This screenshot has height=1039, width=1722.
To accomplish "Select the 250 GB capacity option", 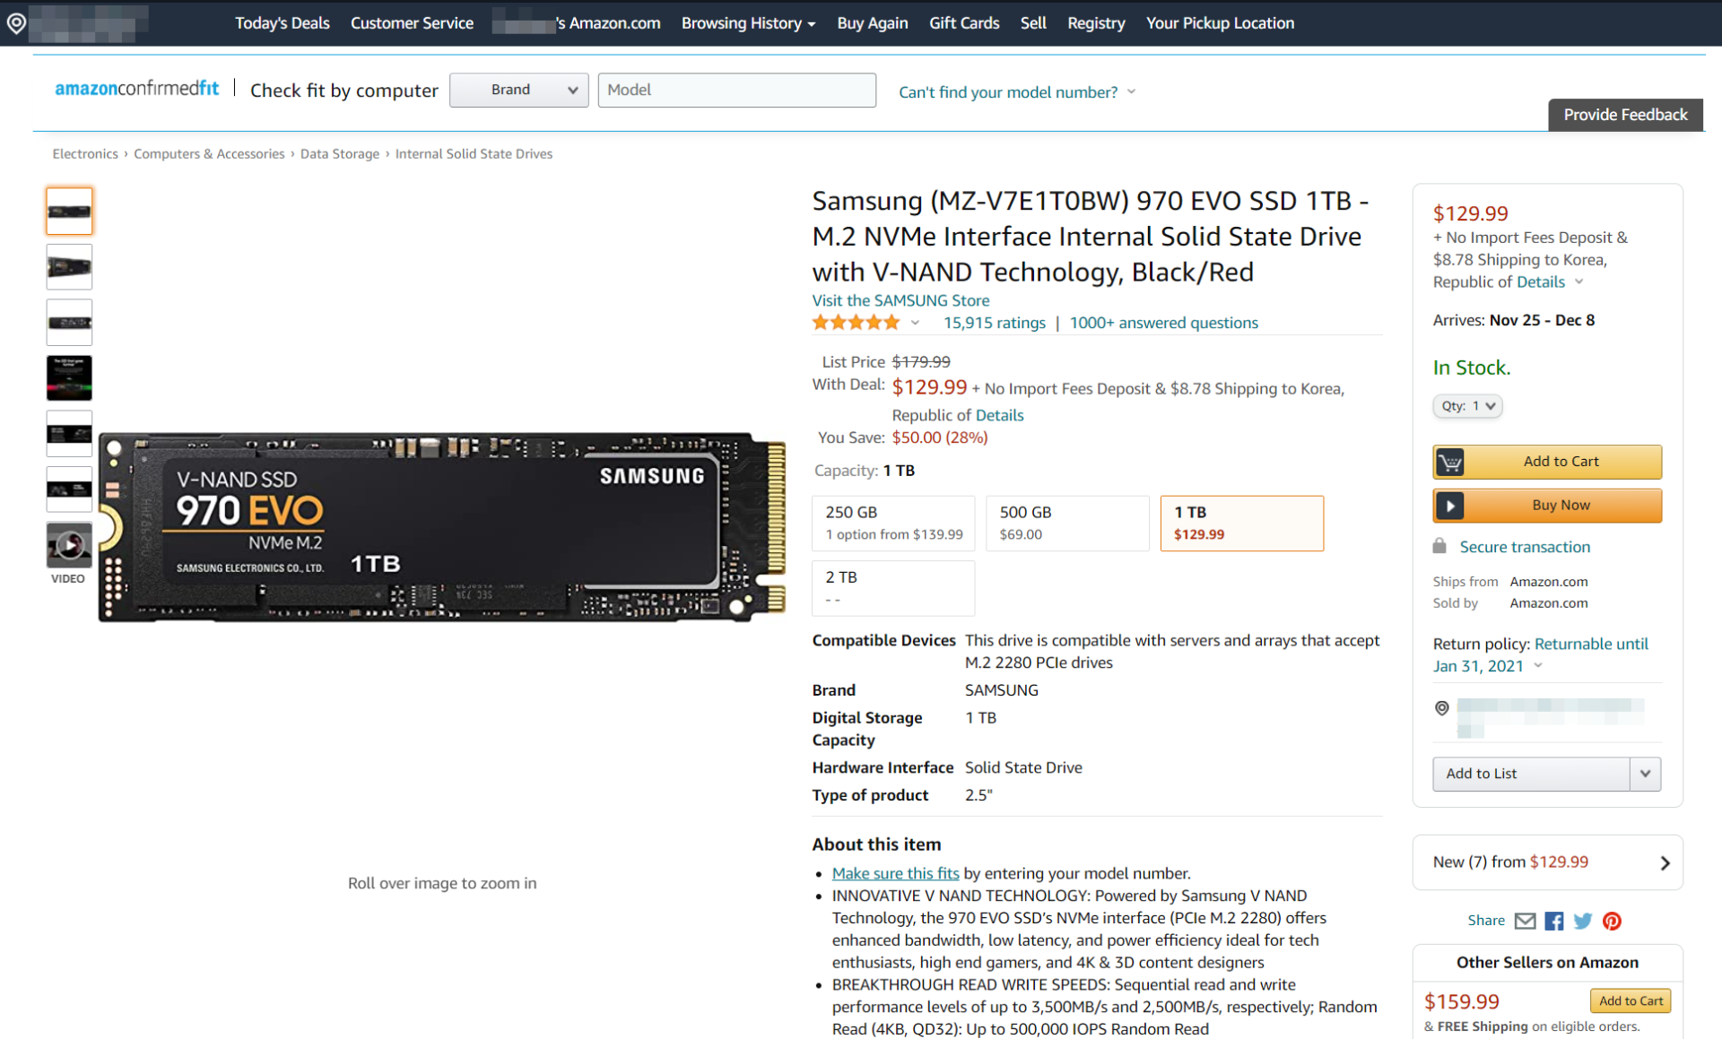I will click(892, 523).
